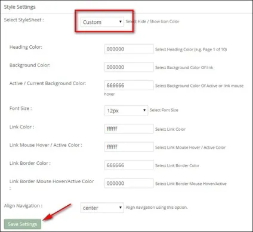
Task: Click the 'Select Link Border Mouse Hover/Active' hint
Action: [x=191, y=184]
